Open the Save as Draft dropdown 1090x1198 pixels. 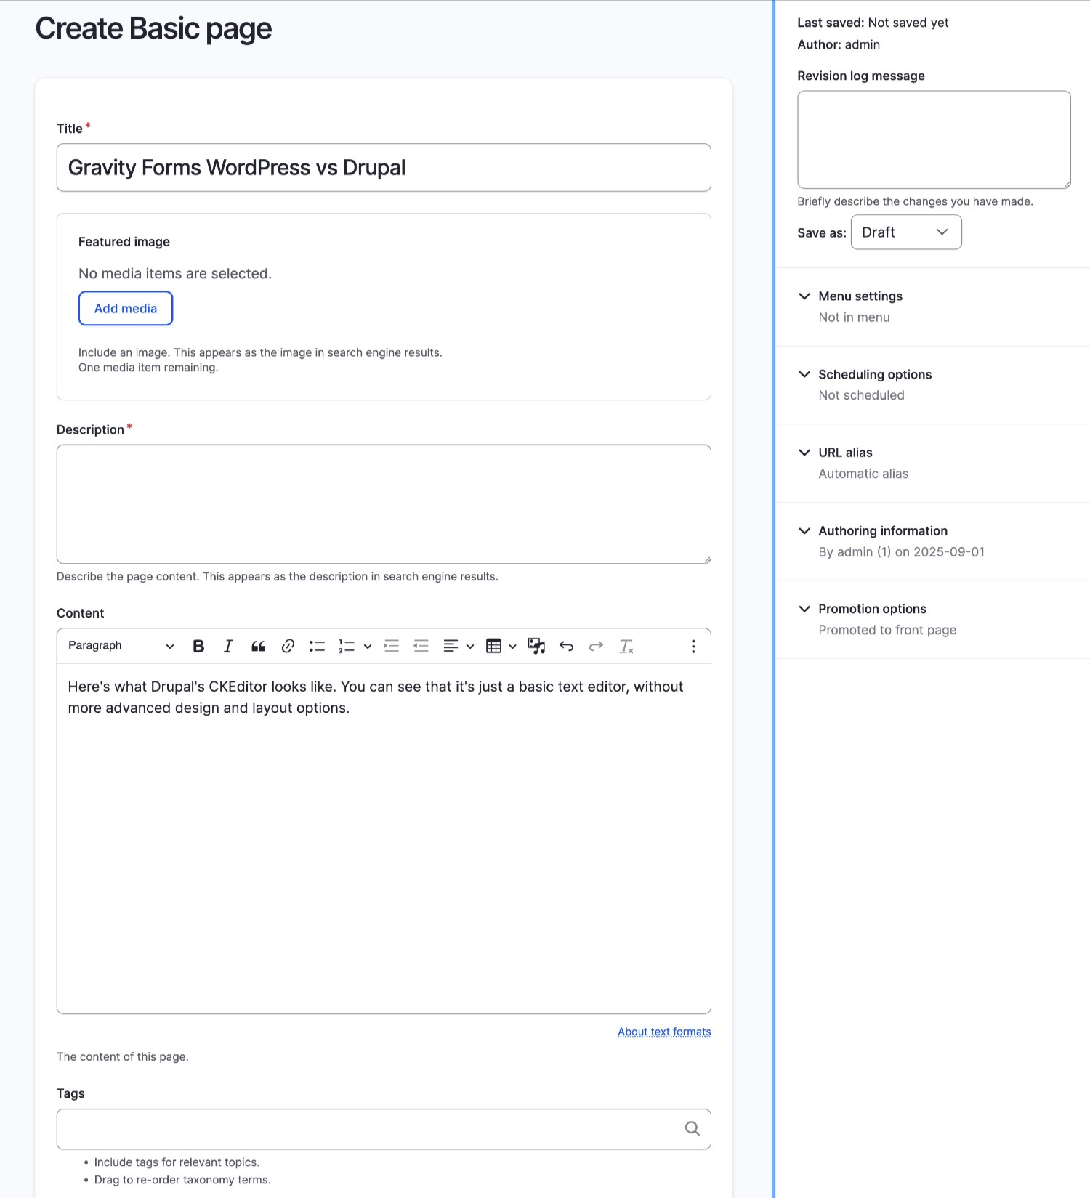(x=905, y=232)
